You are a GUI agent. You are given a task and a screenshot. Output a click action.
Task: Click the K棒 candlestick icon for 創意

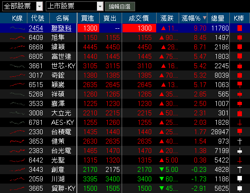[x=240, y=170]
